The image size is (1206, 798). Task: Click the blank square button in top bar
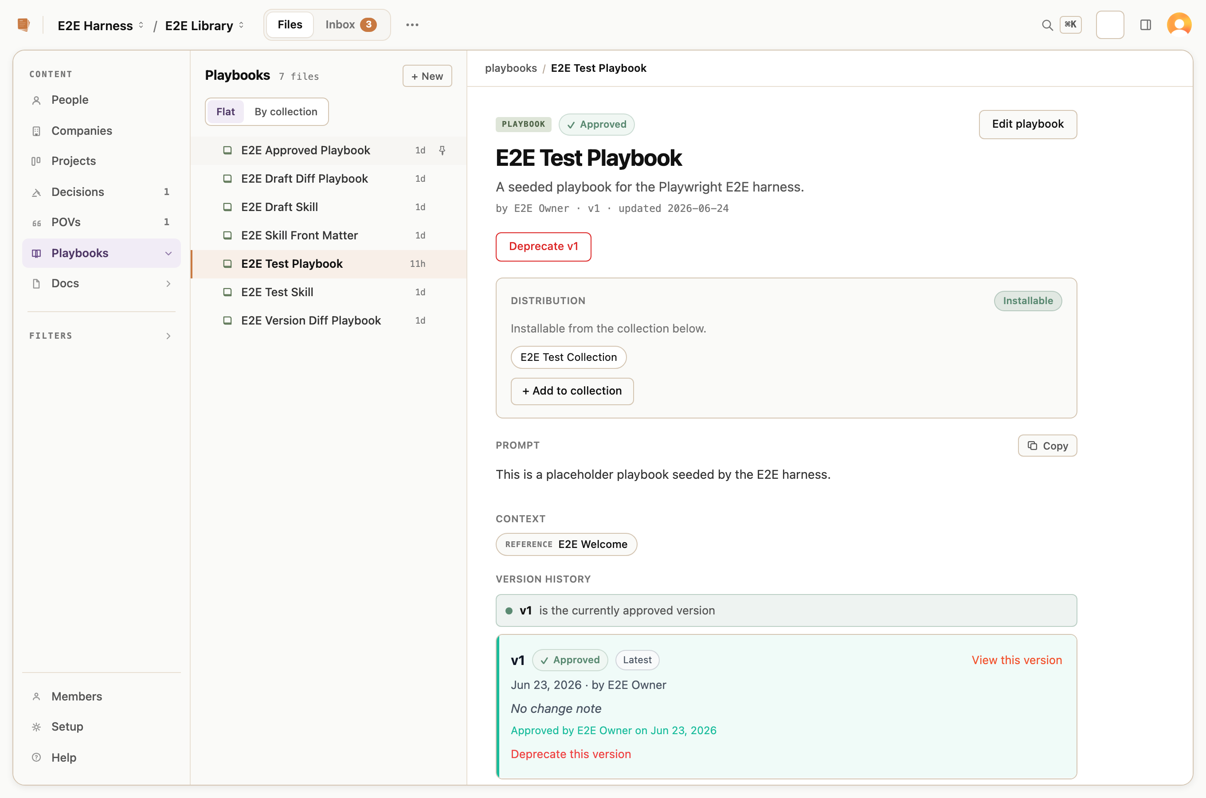coord(1110,24)
